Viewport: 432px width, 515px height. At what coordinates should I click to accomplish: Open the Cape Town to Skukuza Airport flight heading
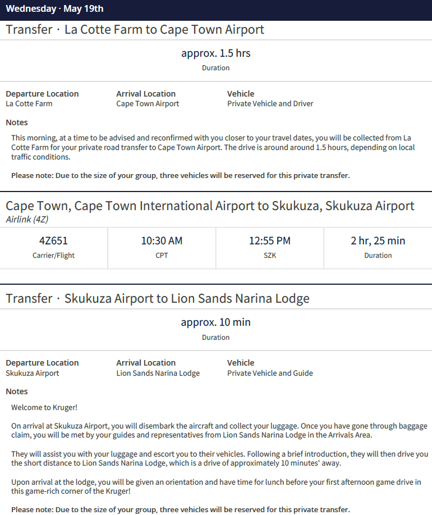210,206
